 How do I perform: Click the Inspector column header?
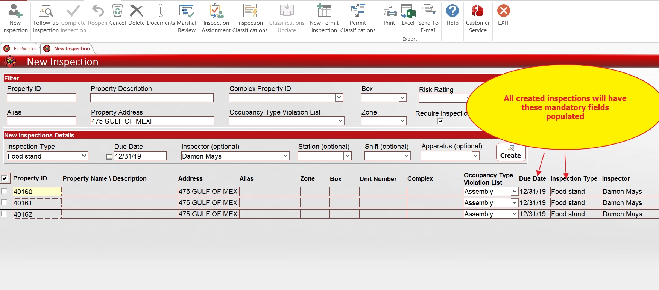pyautogui.click(x=616, y=178)
